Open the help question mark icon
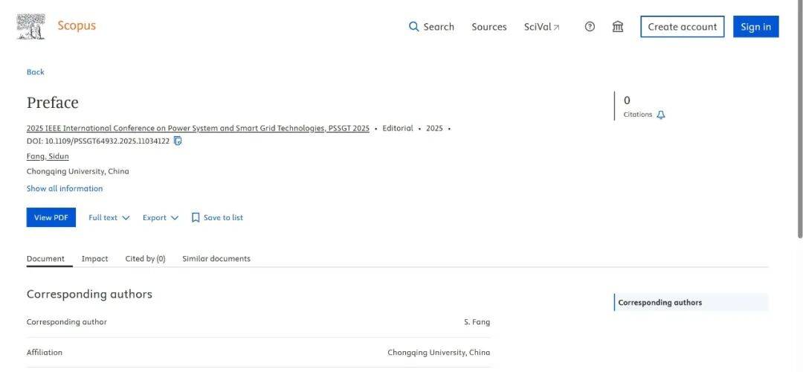 590,27
